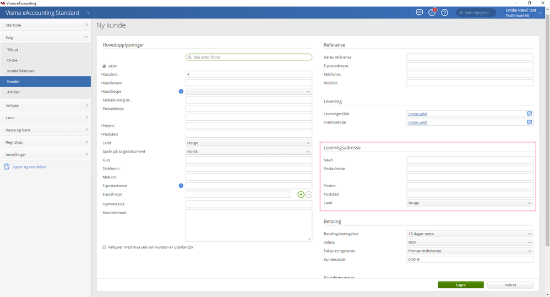Open Leveringsvilkår lookup icon
This screenshot has height=297, width=550.
coord(530,114)
